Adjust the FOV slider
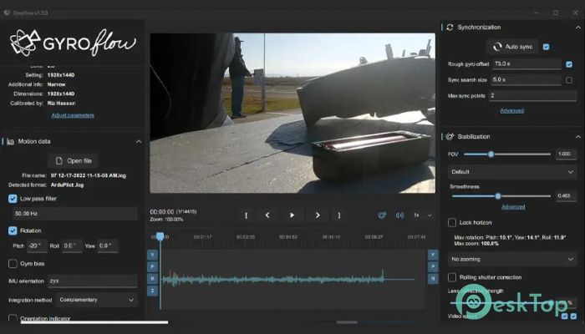This screenshot has height=334, width=585. click(506, 154)
